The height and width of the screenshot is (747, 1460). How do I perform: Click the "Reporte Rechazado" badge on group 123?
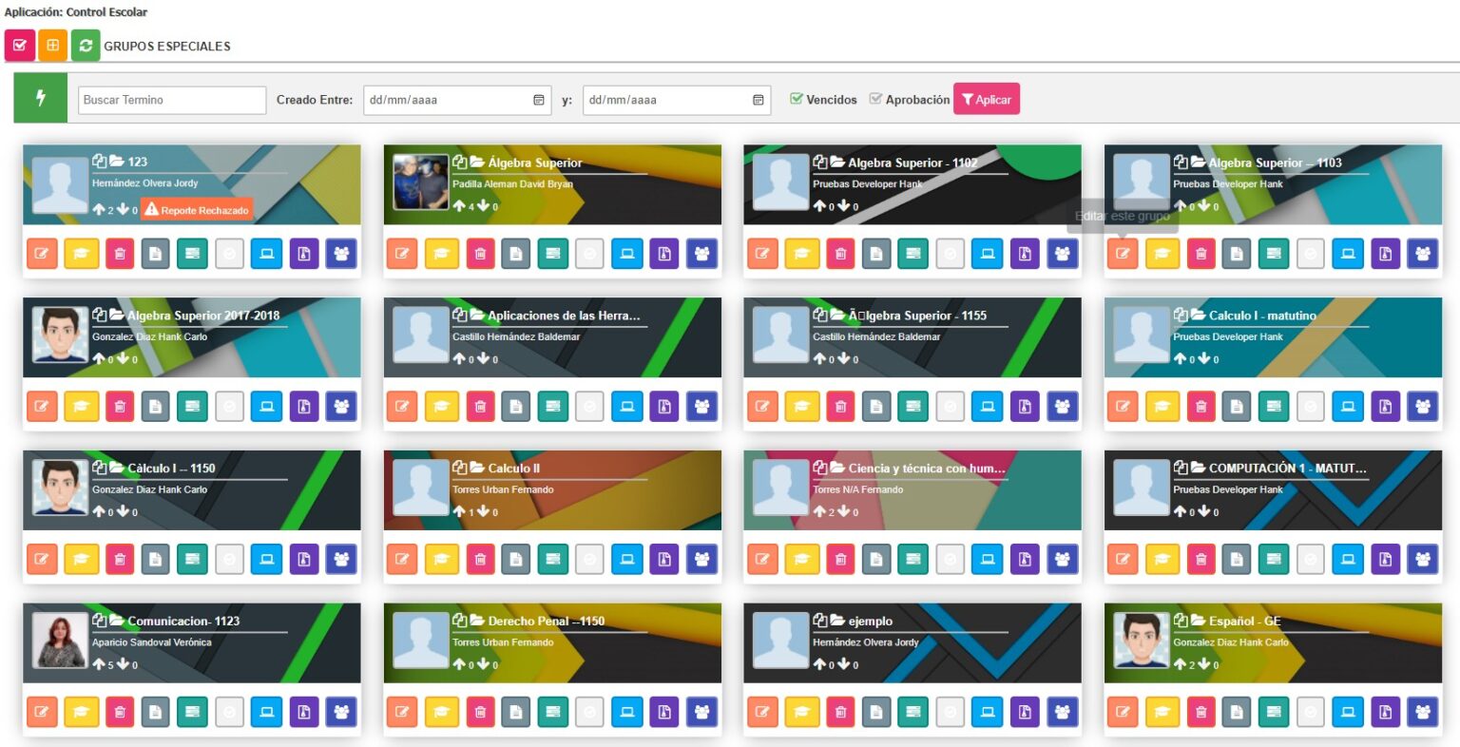click(198, 210)
